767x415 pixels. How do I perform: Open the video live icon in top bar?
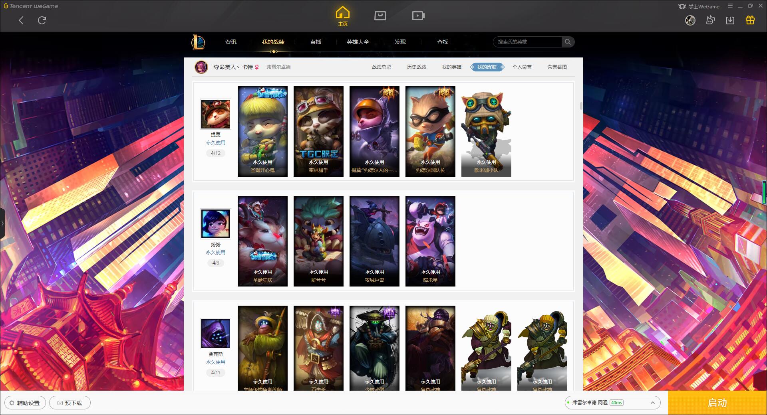click(418, 16)
